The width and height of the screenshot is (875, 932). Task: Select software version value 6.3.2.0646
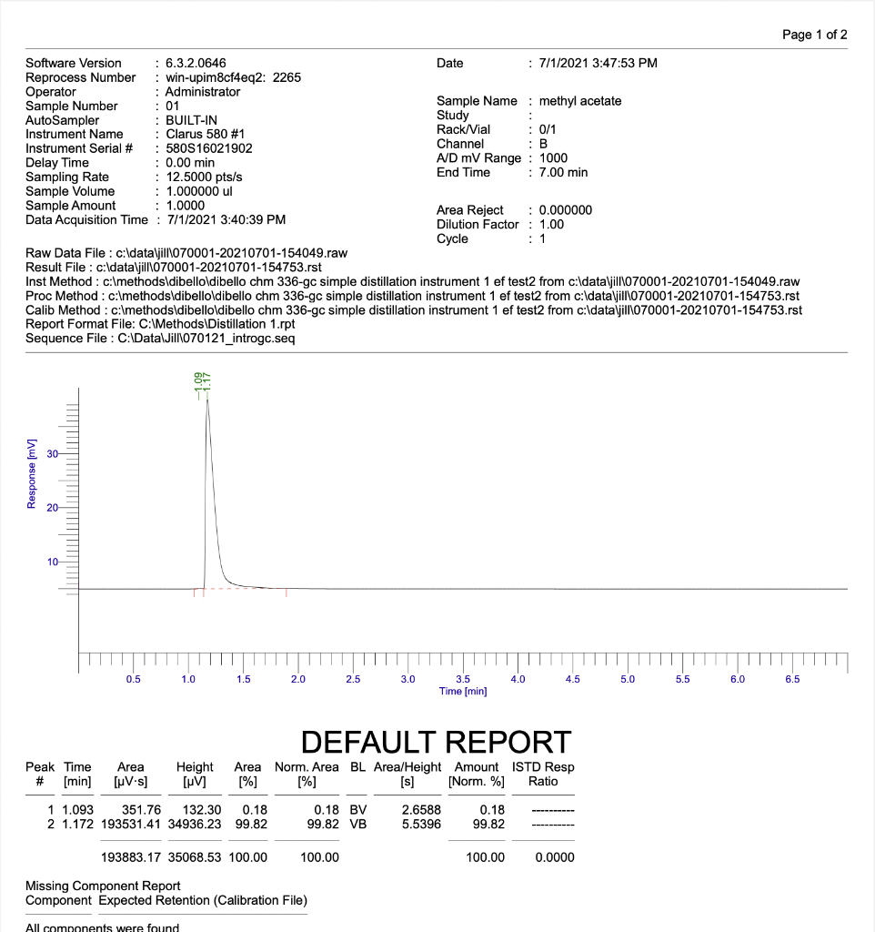pos(196,63)
